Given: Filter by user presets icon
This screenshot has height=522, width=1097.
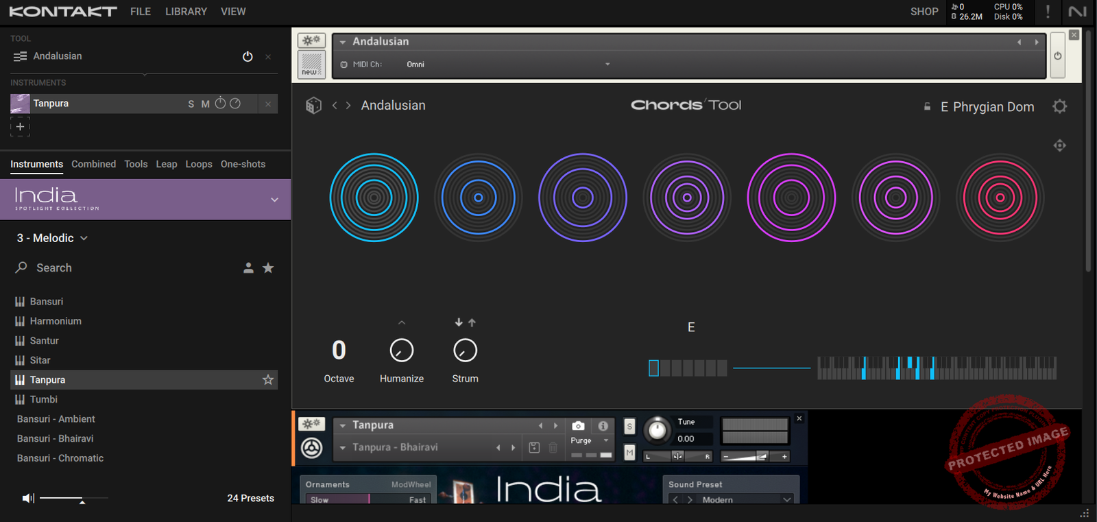Looking at the screenshot, I should click(x=248, y=268).
